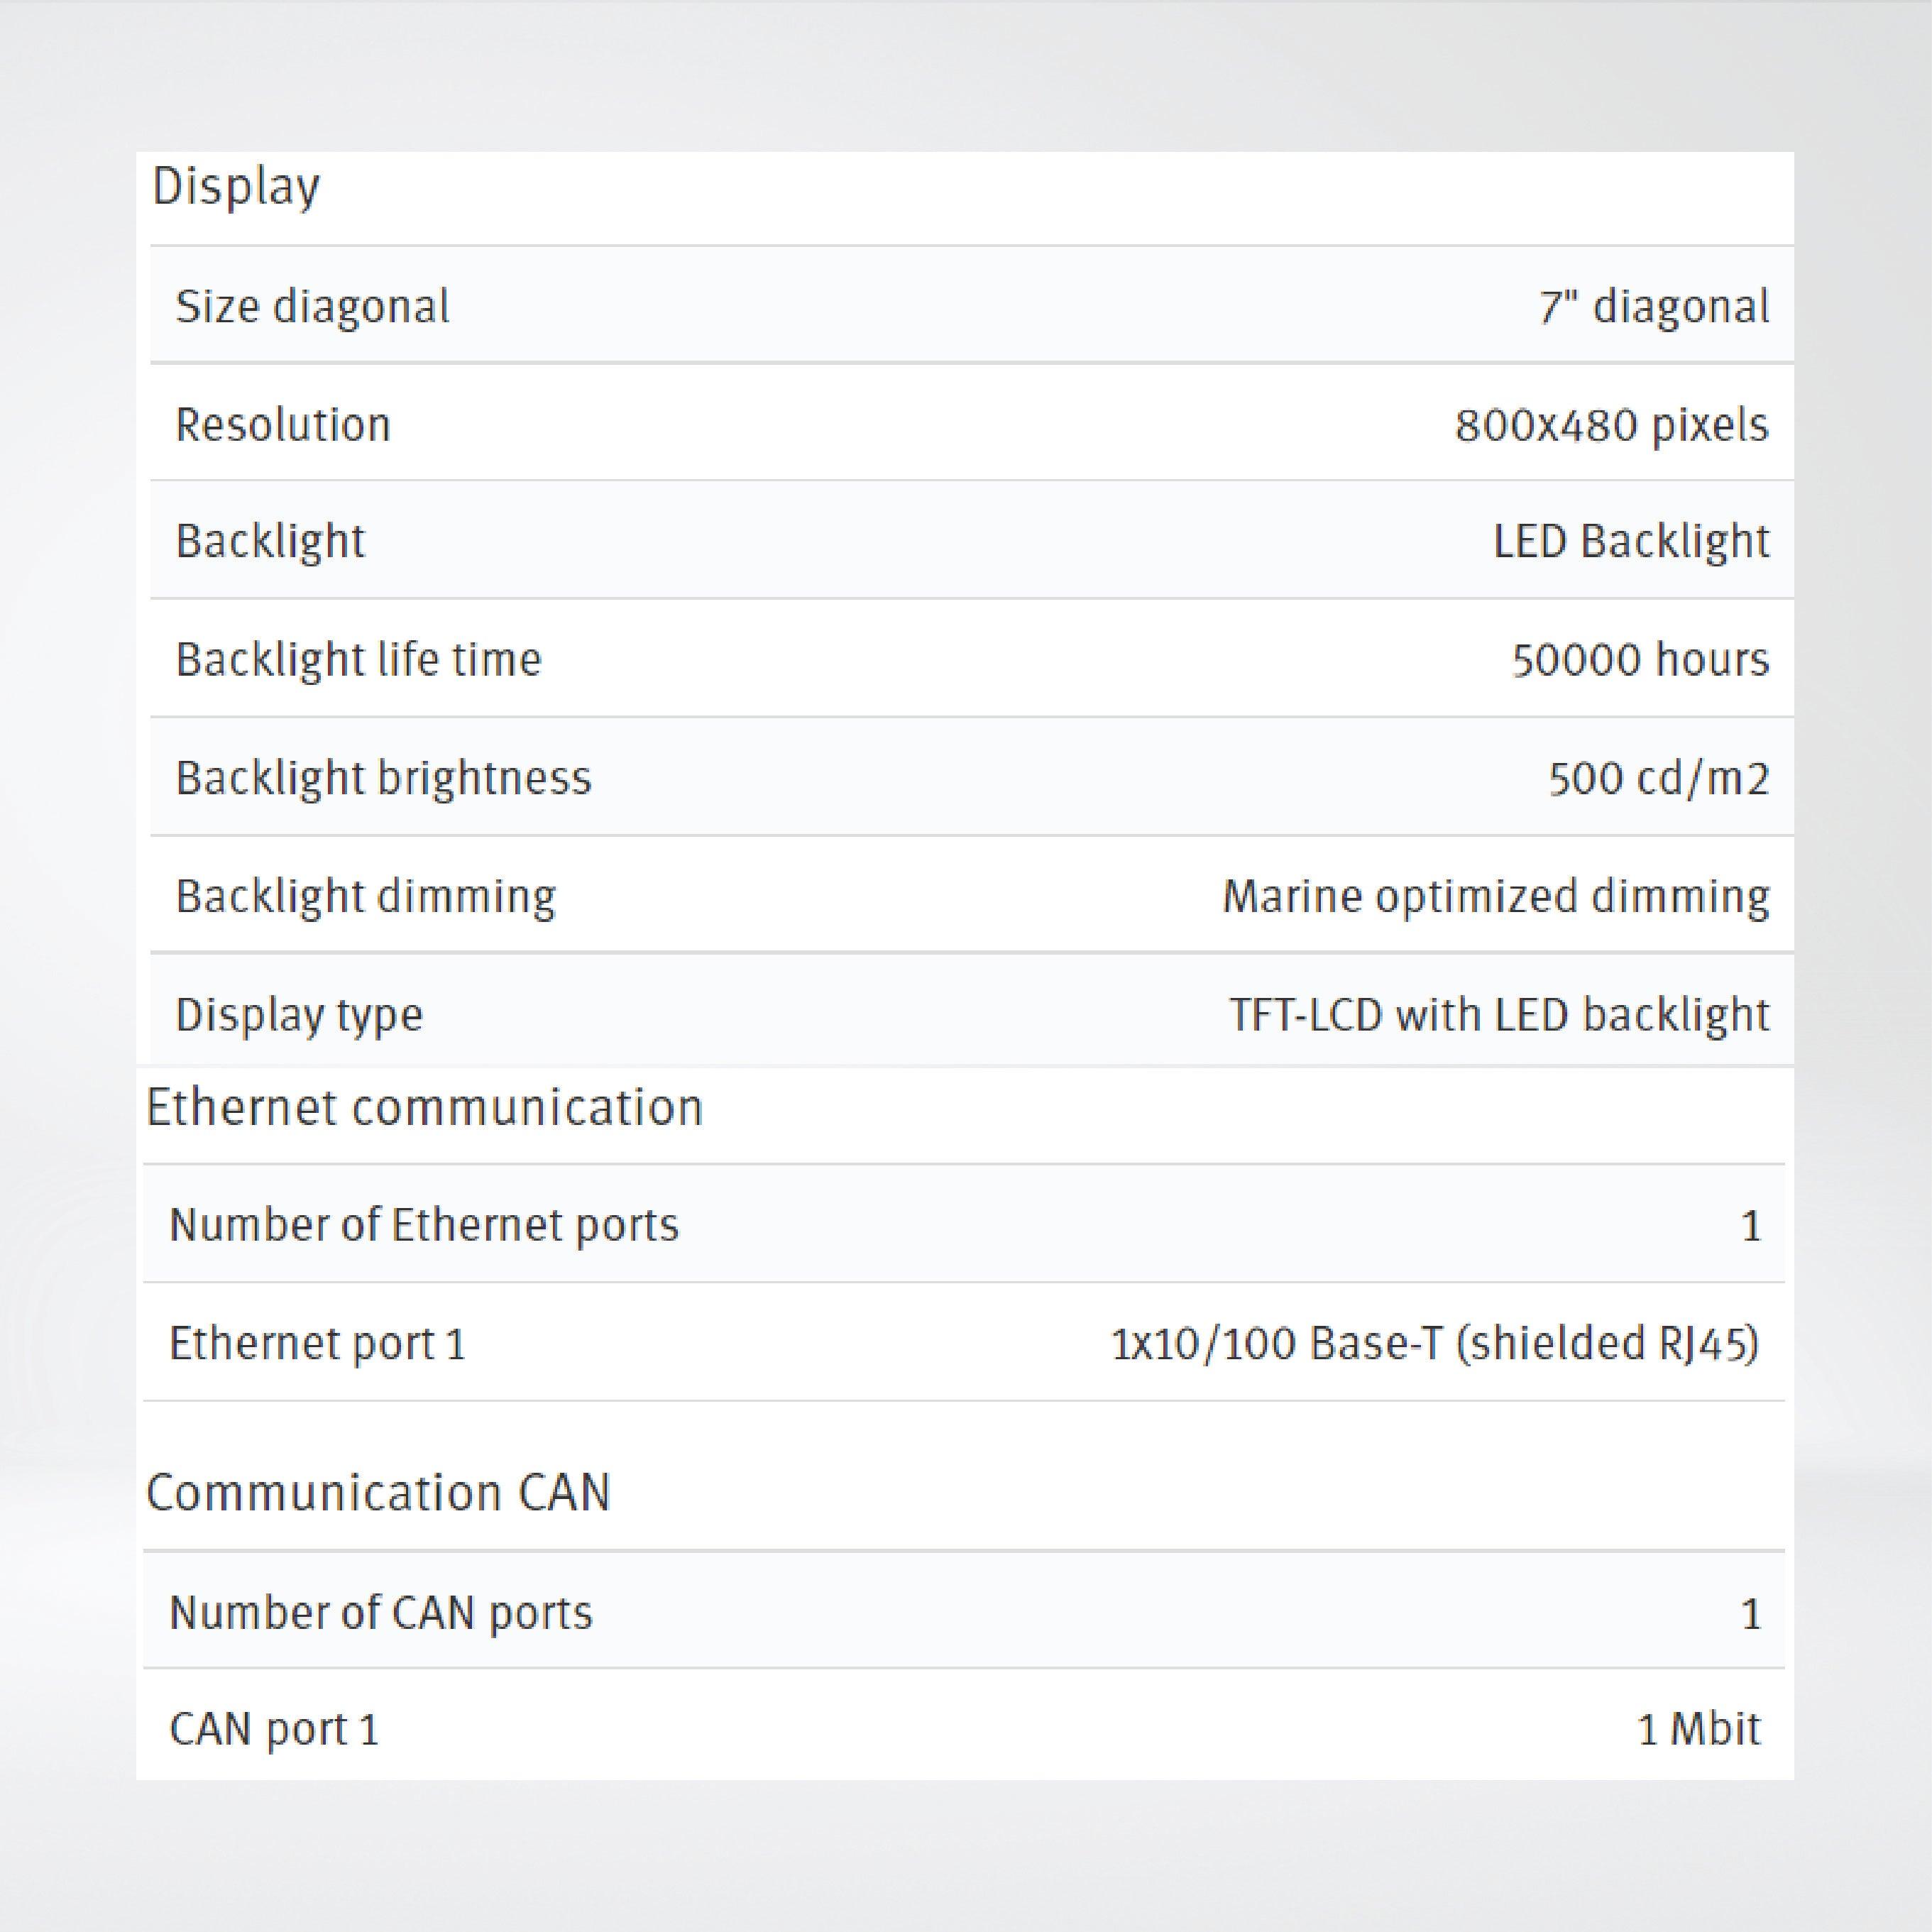This screenshot has height=1932, width=1932.
Task: Select the Size diagonal row label
Action: (312, 306)
